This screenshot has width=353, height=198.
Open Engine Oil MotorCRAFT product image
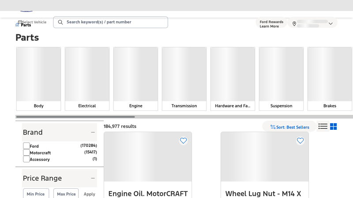pos(148,157)
